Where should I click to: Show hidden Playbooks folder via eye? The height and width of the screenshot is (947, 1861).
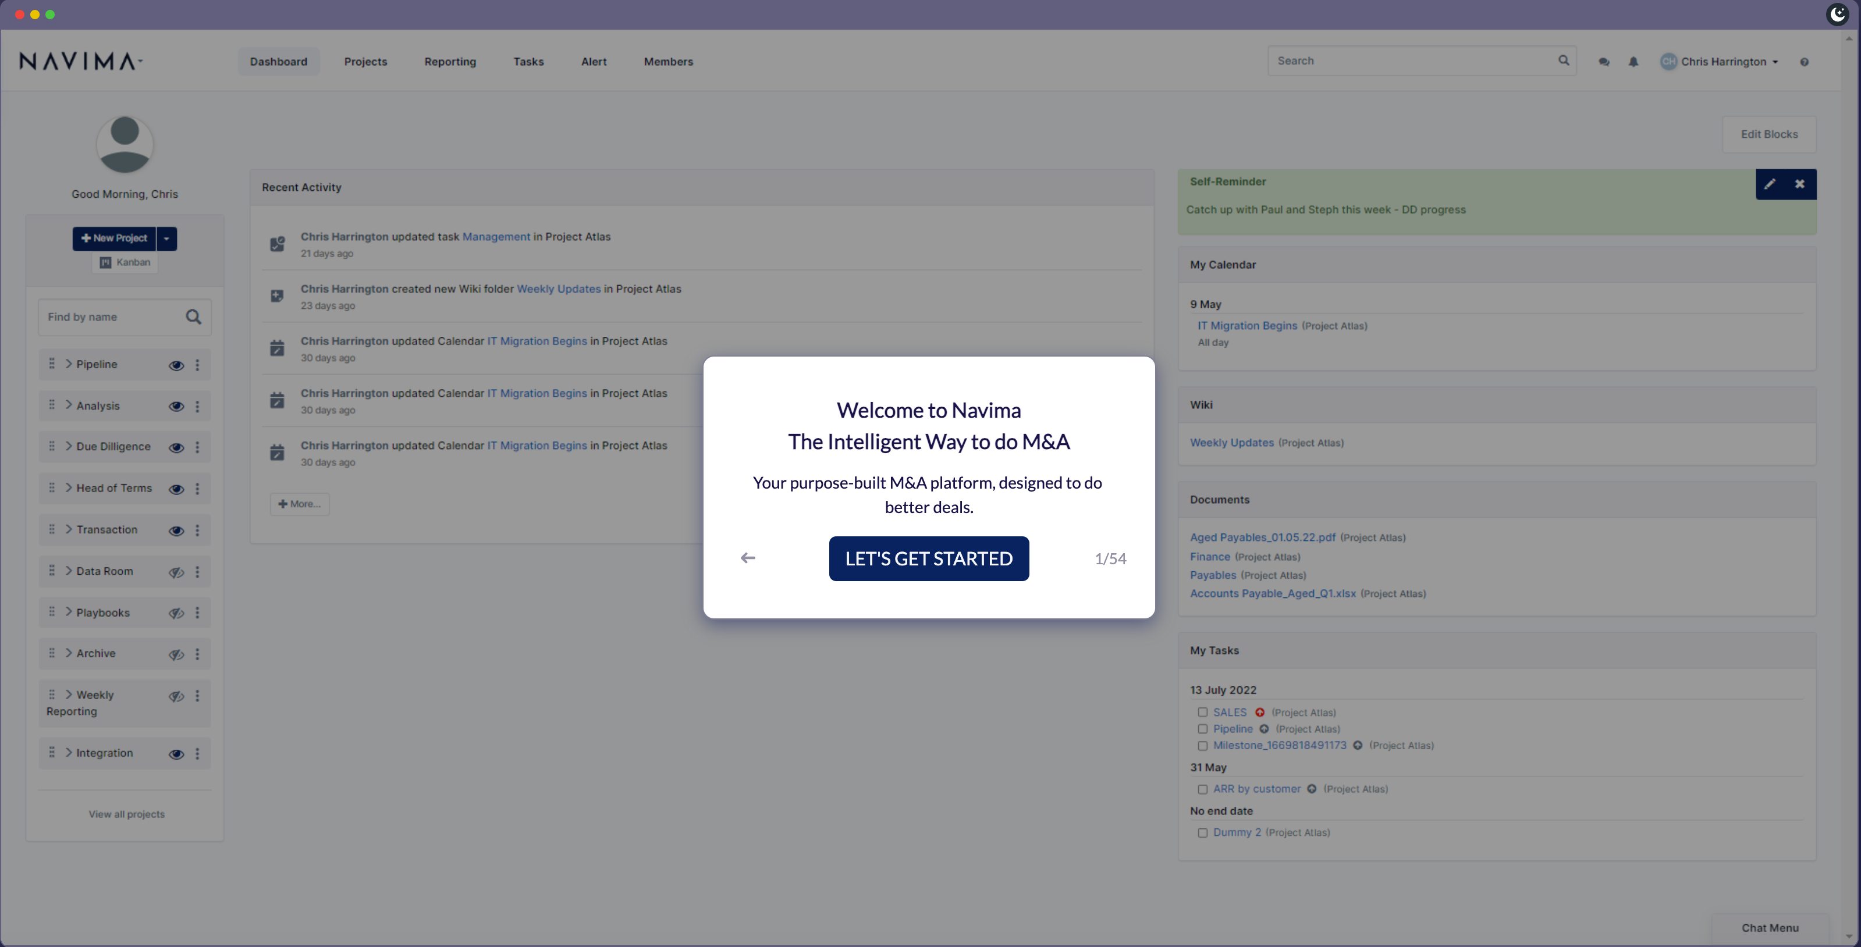click(x=176, y=614)
